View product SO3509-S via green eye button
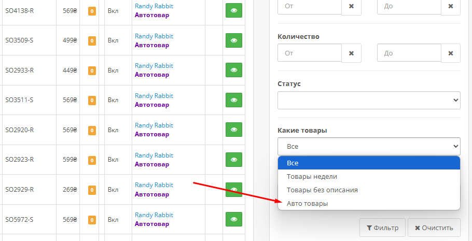 234,40
